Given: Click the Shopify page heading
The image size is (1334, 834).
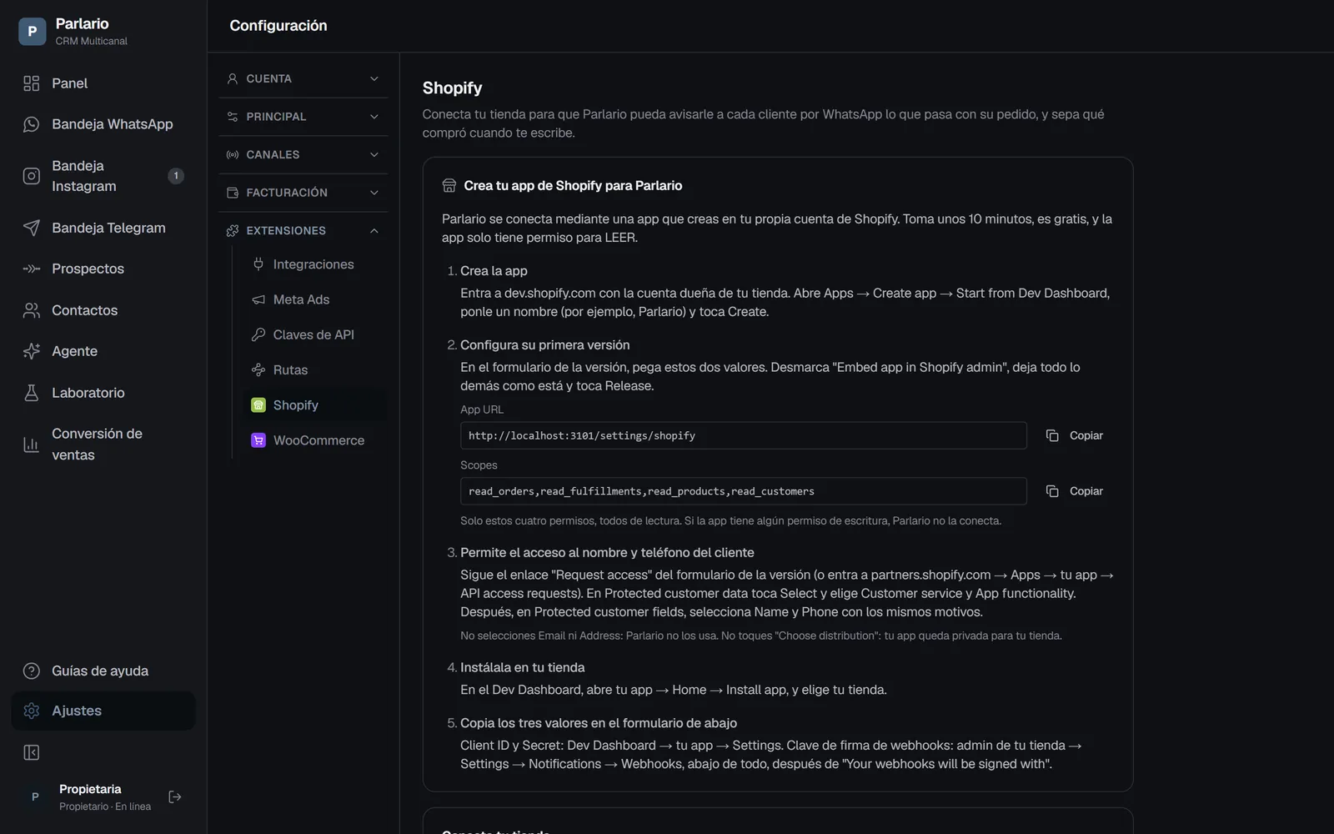Looking at the screenshot, I should tap(452, 88).
